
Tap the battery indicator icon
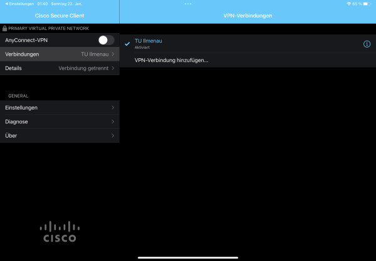click(x=367, y=4)
